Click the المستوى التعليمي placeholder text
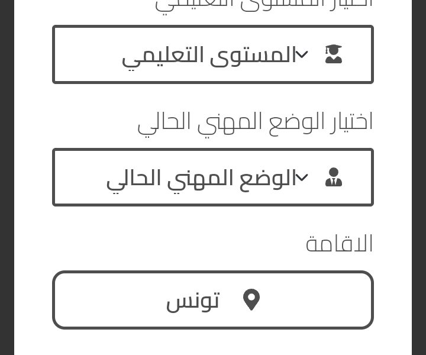The width and height of the screenshot is (426, 355). pos(209,57)
